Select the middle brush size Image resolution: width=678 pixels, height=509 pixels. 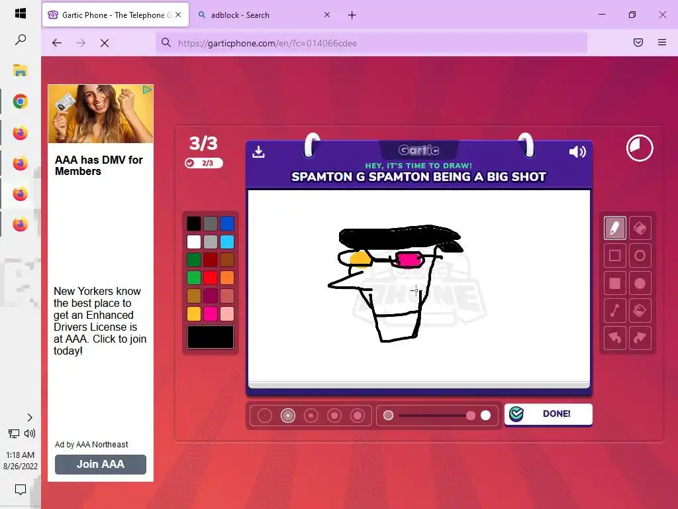click(x=311, y=416)
